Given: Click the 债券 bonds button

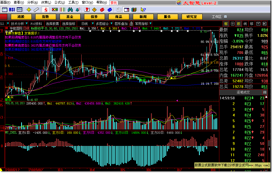Looking at the screenshot, I should tap(94, 17).
